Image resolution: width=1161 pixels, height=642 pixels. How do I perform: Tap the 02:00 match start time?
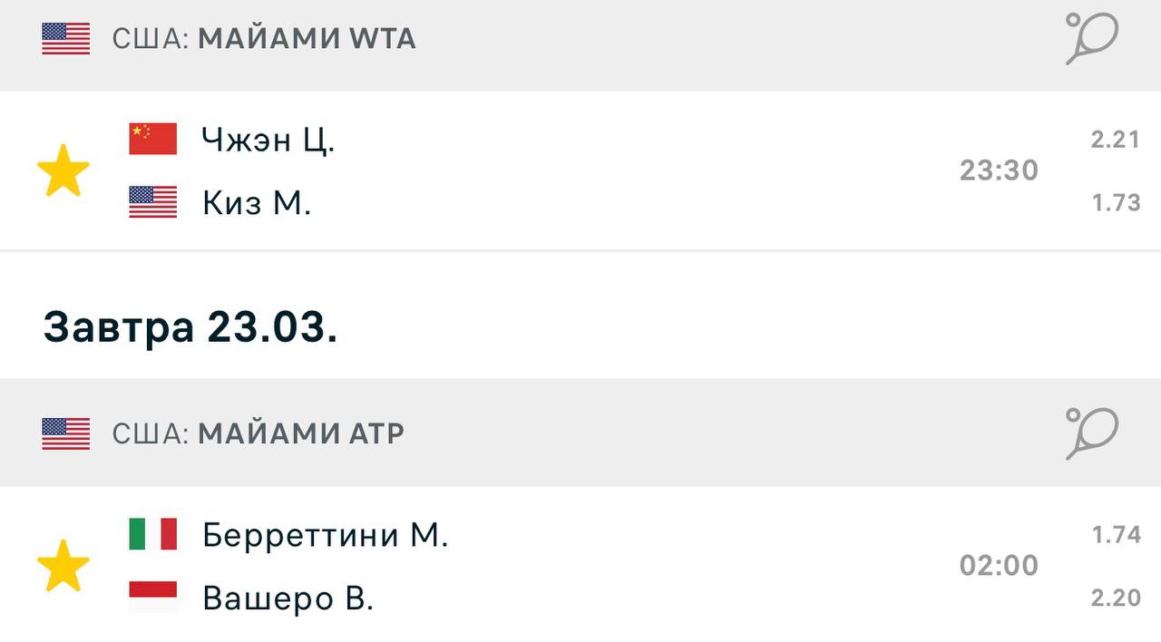click(x=999, y=566)
